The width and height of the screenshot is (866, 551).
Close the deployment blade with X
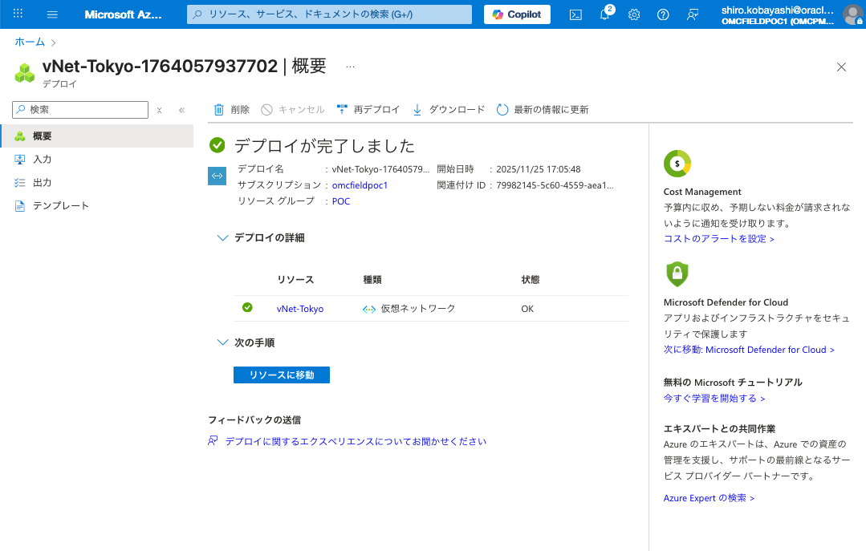click(x=841, y=67)
